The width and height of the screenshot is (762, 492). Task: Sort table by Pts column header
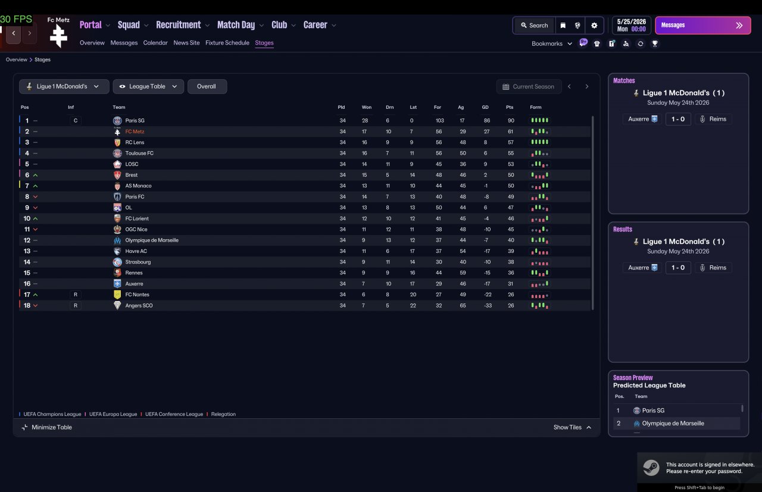(510, 108)
